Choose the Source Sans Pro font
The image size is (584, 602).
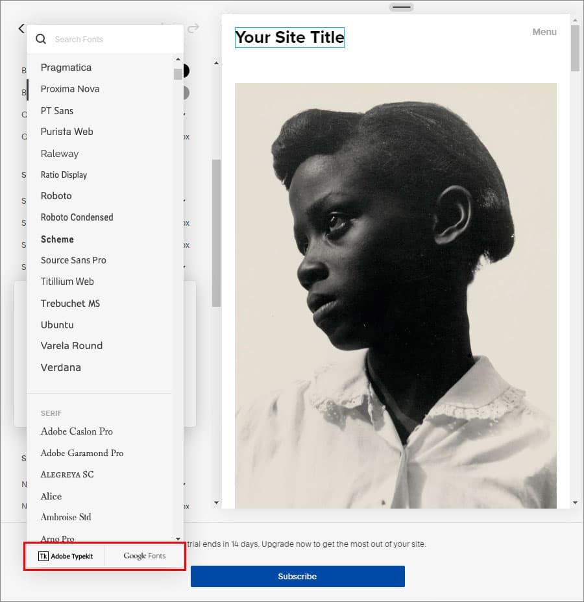click(x=73, y=260)
